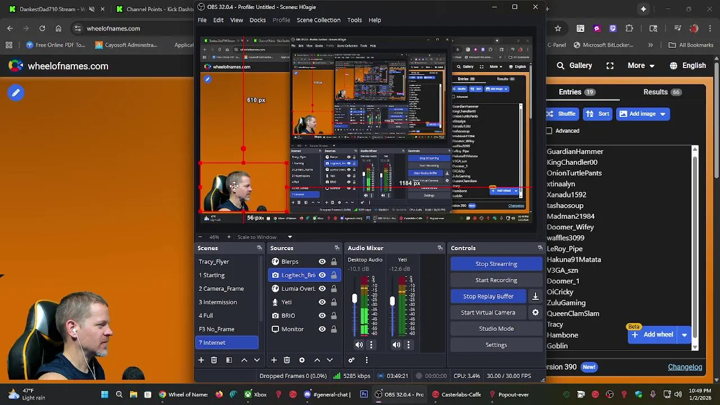Delete the selected source using the Sources trash icon
The height and width of the screenshot is (405, 720).
[287, 360]
